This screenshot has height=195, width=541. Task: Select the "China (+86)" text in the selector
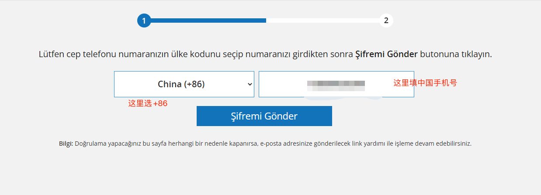181,84
